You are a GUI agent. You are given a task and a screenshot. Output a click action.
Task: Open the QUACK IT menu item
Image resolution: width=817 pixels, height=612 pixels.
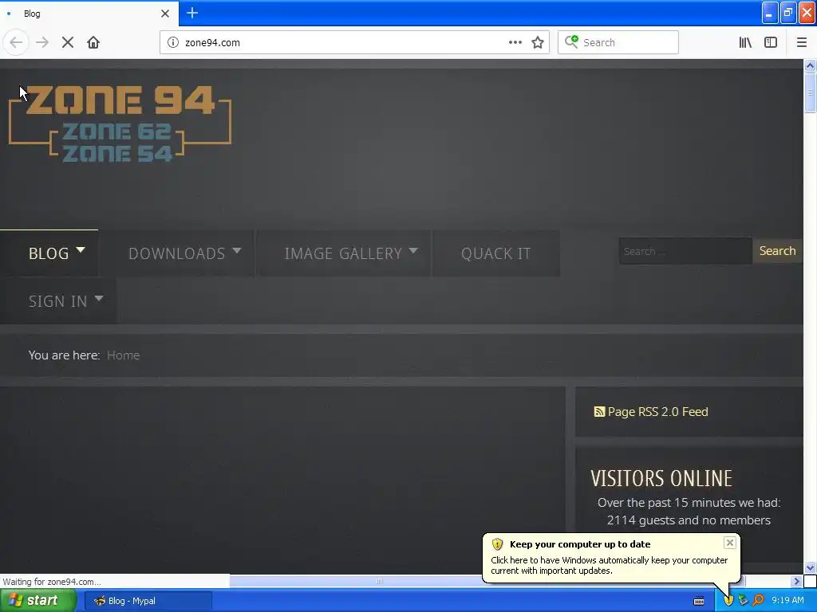tap(496, 253)
